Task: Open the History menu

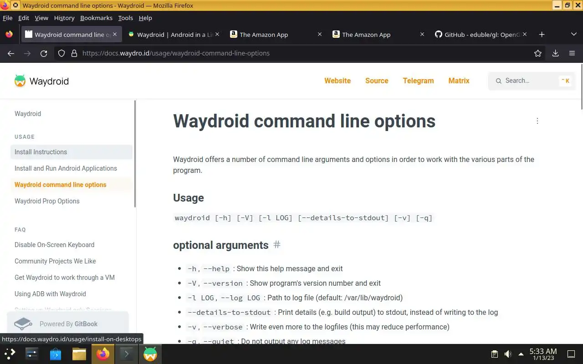Action: pyautogui.click(x=64, y=18)
